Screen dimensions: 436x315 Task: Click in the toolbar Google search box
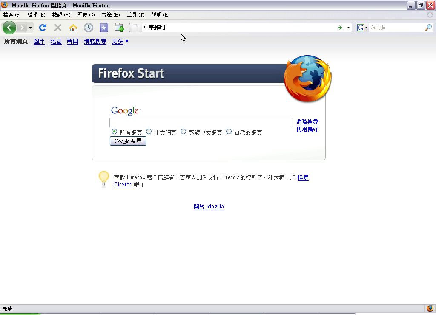[396, 28]
